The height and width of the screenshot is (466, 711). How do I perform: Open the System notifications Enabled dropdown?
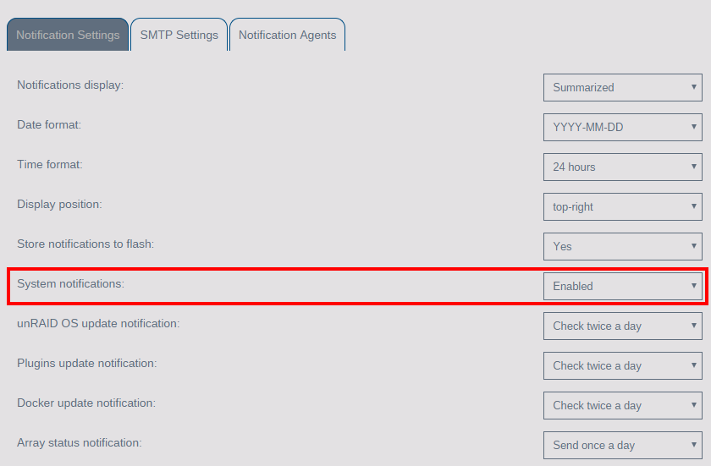(x=623, y=286)
